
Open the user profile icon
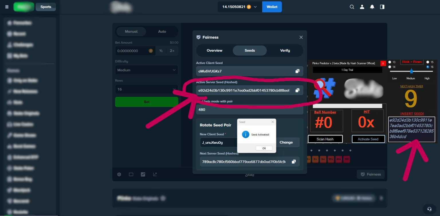pyautogui.click(x=362, y=7)
